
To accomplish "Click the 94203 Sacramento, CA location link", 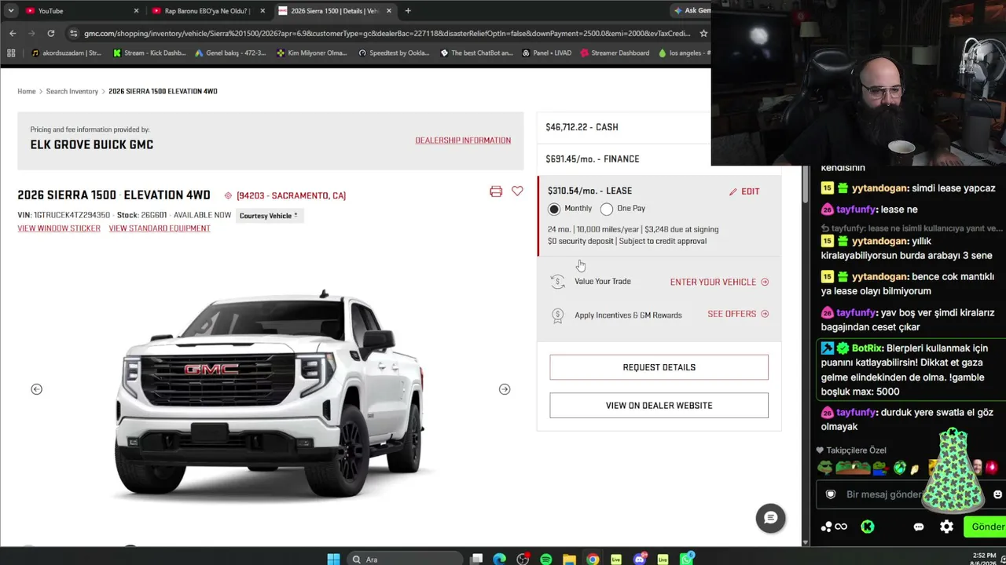I will [x=285, y=195].
